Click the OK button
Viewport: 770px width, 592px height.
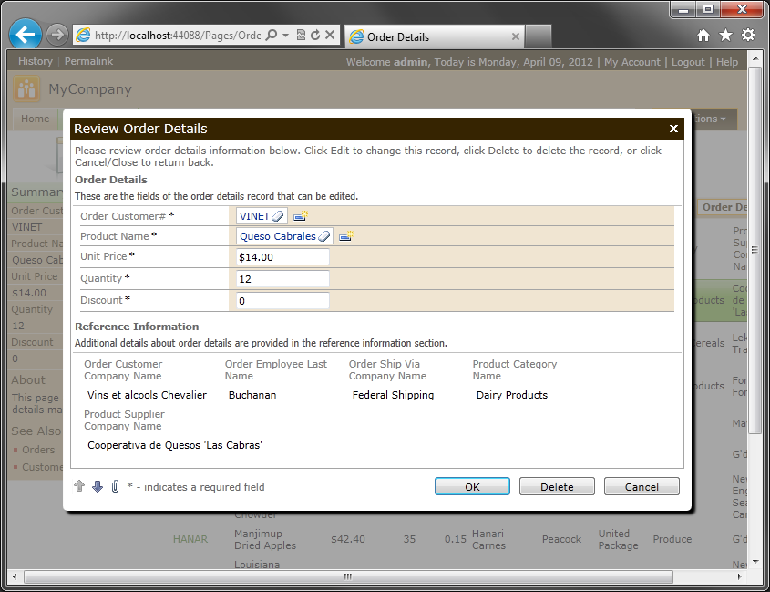pos(472,486)
